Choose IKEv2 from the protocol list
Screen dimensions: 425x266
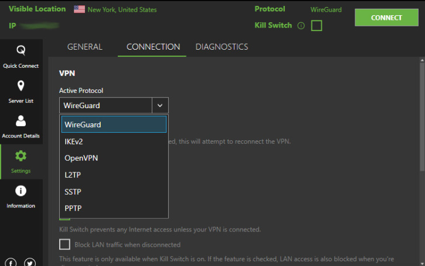tap(114, 141)
